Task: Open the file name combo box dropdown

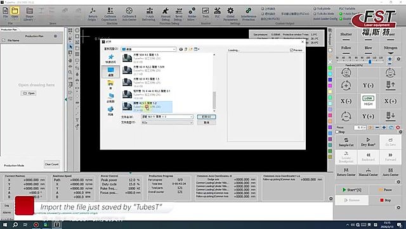Action: tap(192, 116)
